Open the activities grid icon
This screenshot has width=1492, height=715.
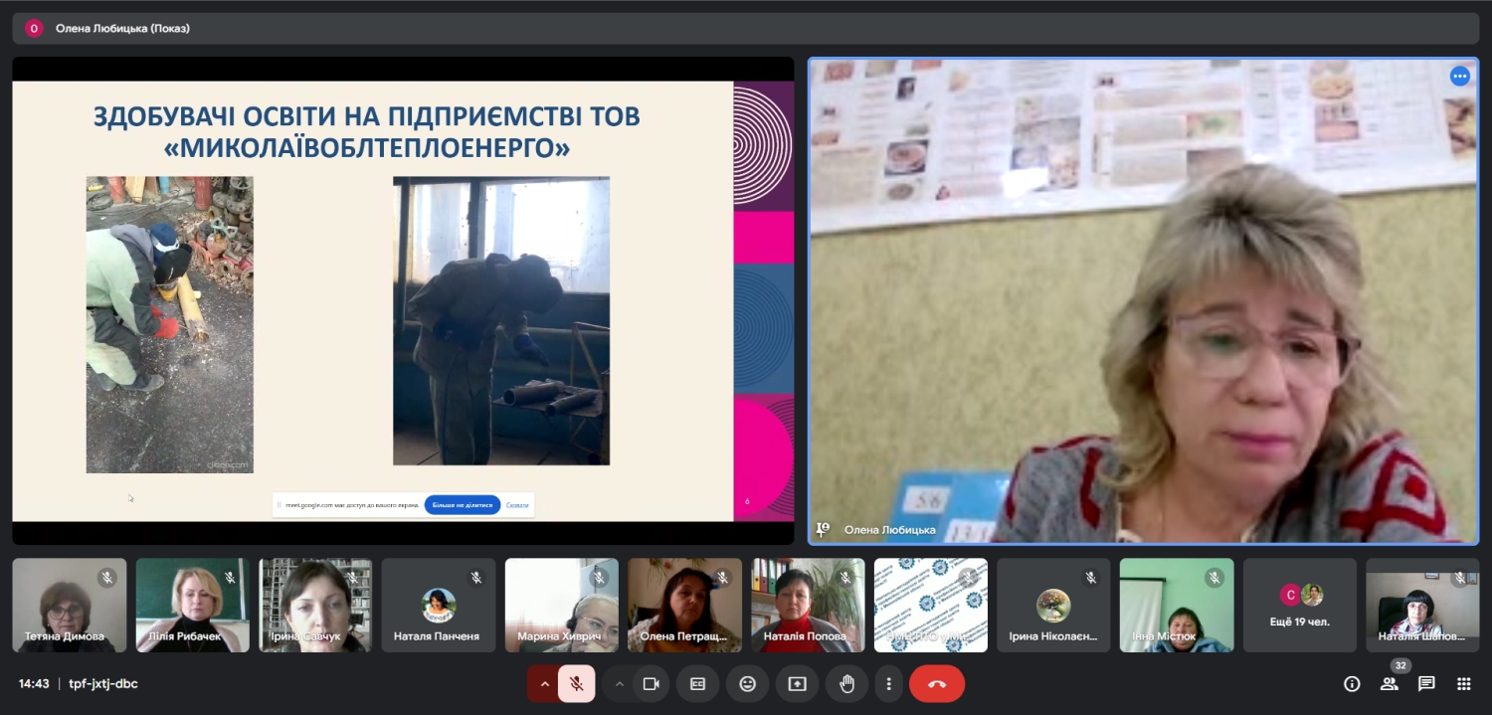click(1464, 684)
